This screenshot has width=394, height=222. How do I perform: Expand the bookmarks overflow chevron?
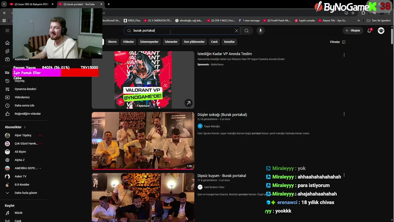(x=358, y=21)
